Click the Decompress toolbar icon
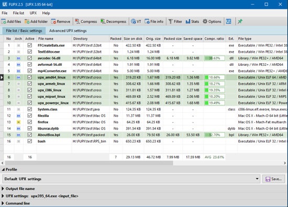The image size is (288, 207). coord(103,21)
